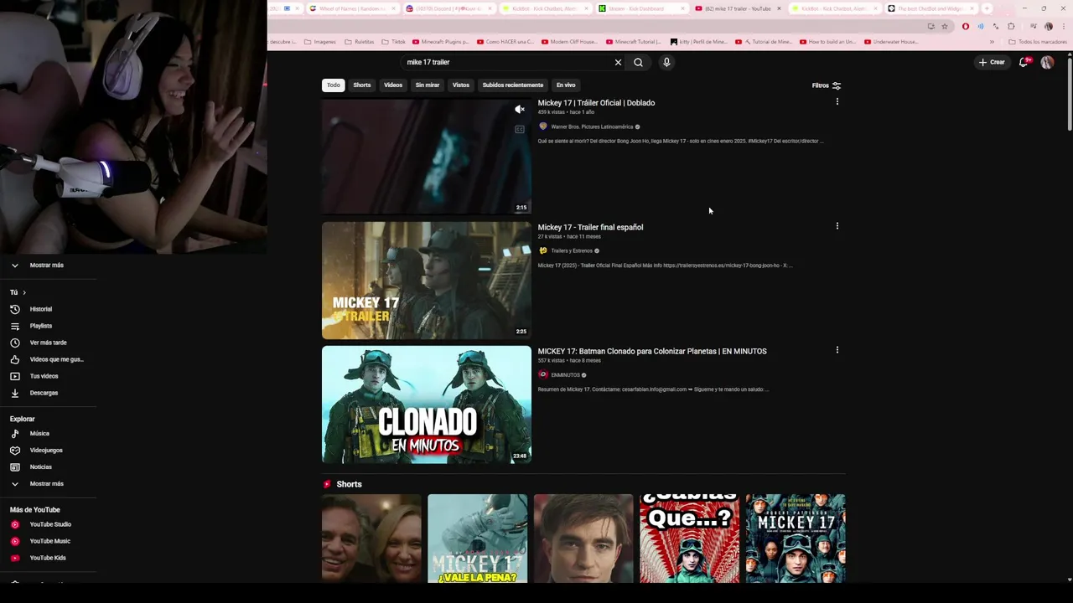Click the Crear button

[992, 62]
